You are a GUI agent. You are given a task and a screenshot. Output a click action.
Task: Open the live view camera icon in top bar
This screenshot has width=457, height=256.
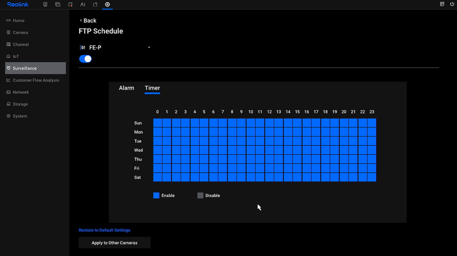45,4
